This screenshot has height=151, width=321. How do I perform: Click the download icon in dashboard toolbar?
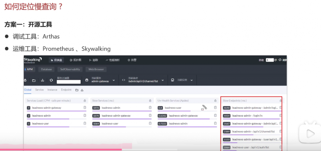click(x=42, y=80)
